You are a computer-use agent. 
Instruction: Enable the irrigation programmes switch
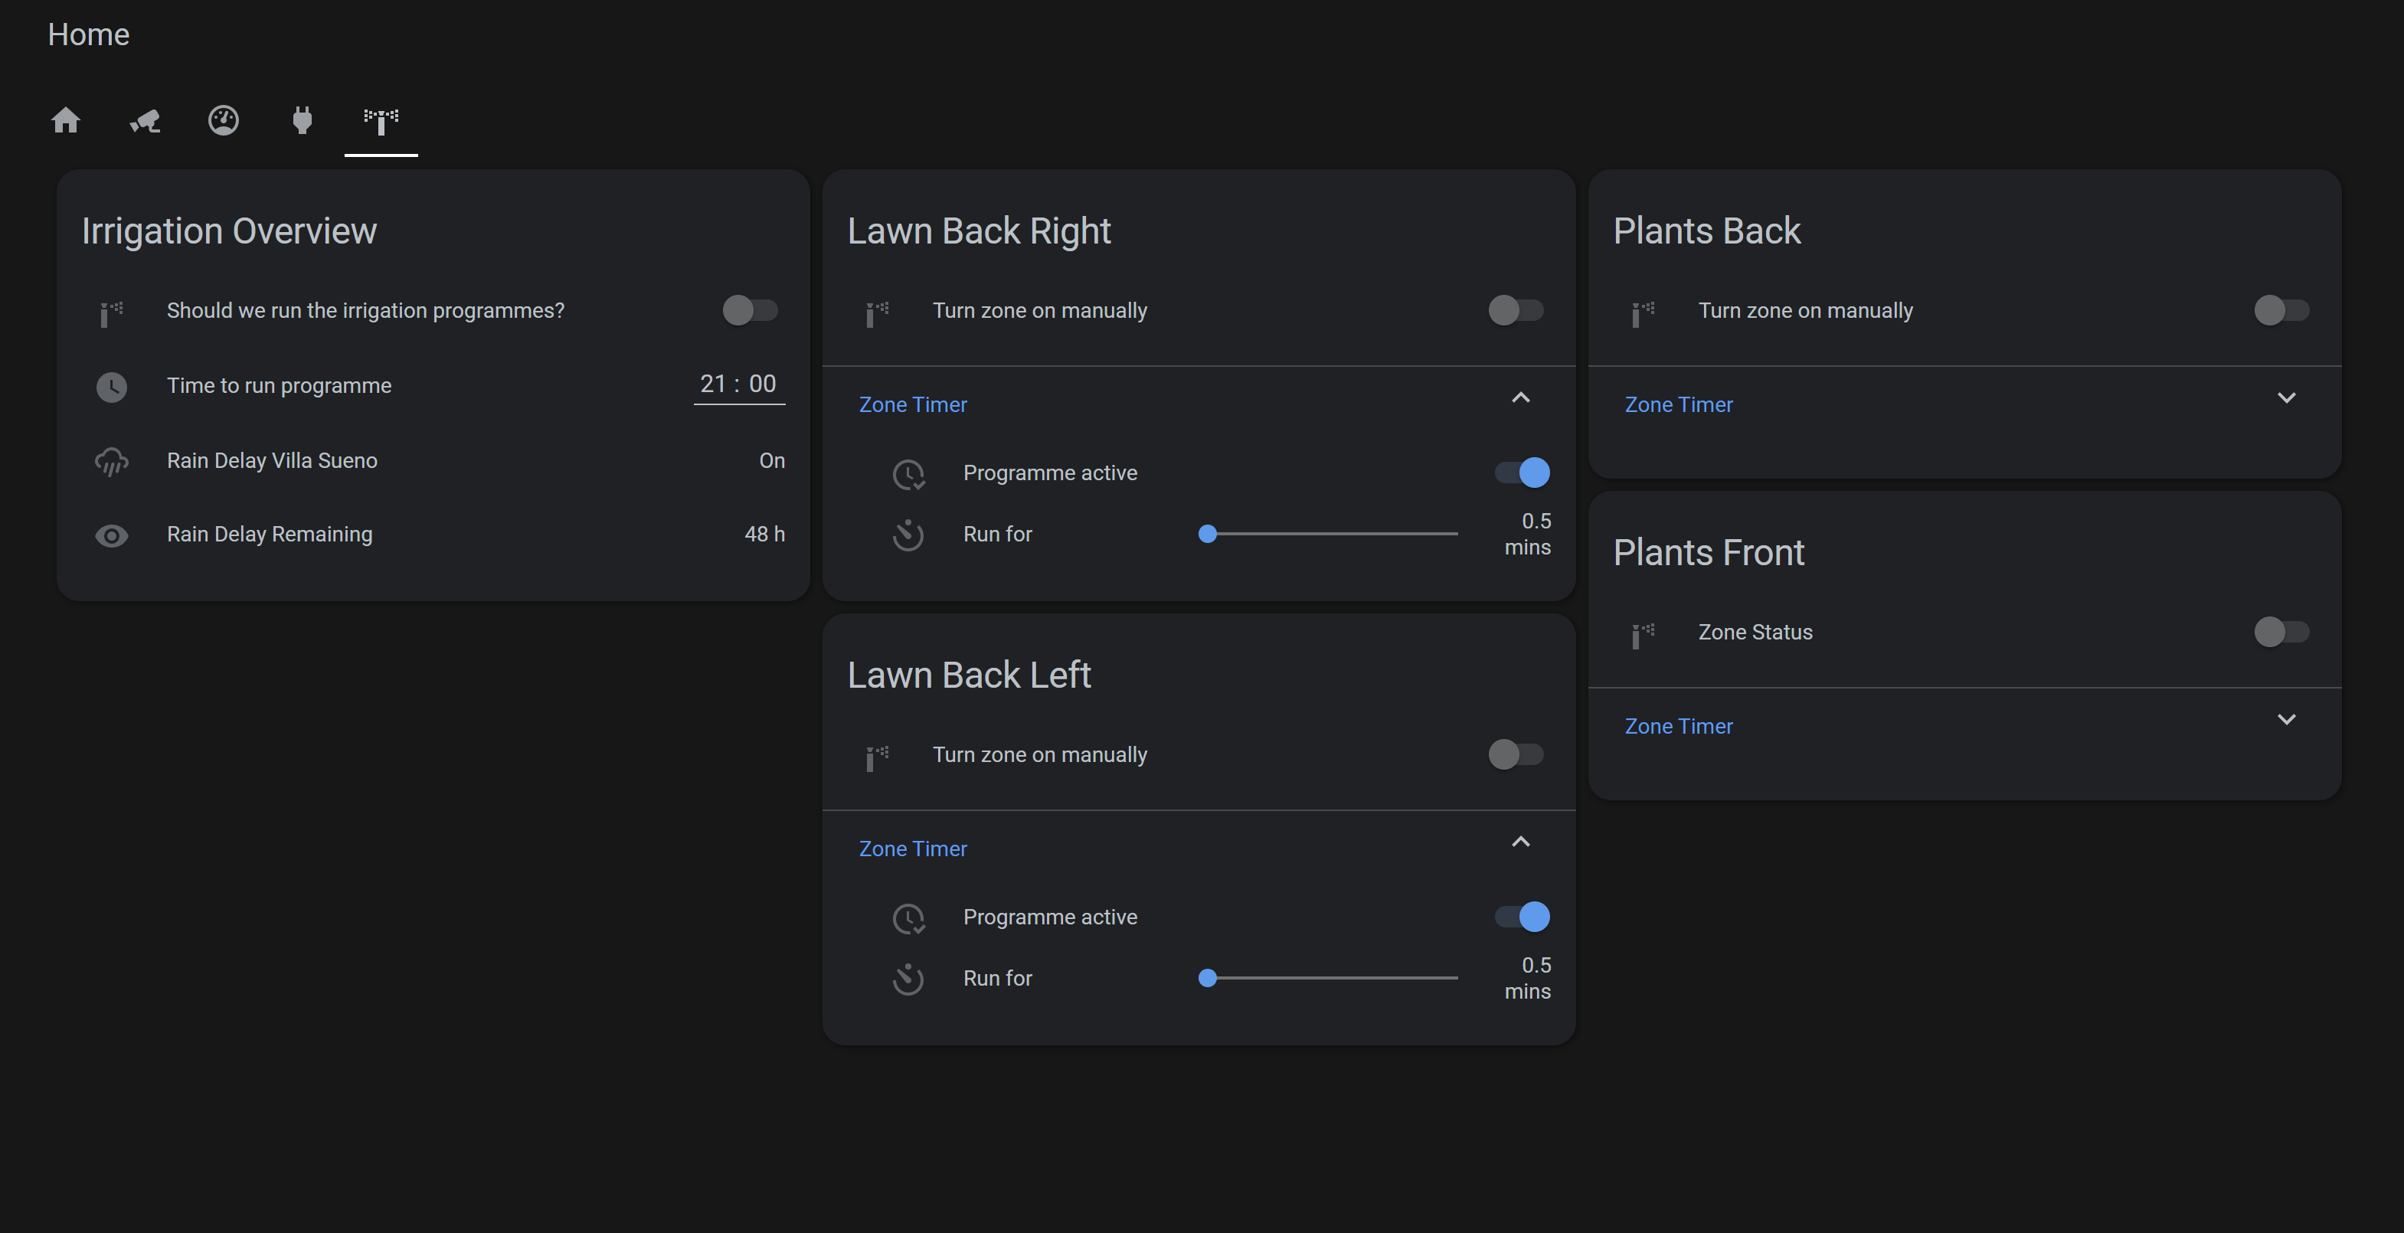tap(750, 310)
